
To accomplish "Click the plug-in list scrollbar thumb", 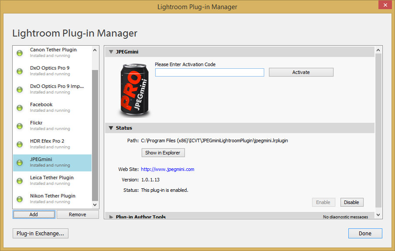I will pos(95,136).
